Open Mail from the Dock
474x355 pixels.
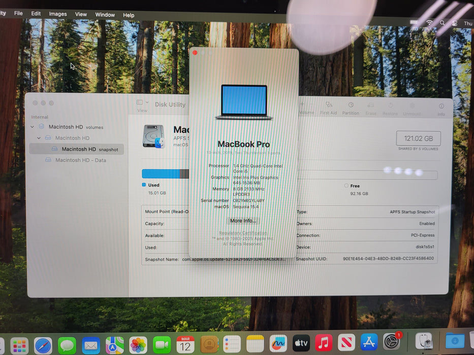coord(91,346)
